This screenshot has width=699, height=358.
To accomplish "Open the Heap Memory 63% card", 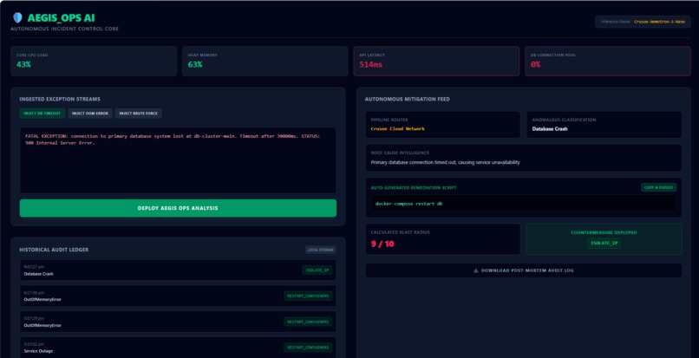I will (265, 61).
